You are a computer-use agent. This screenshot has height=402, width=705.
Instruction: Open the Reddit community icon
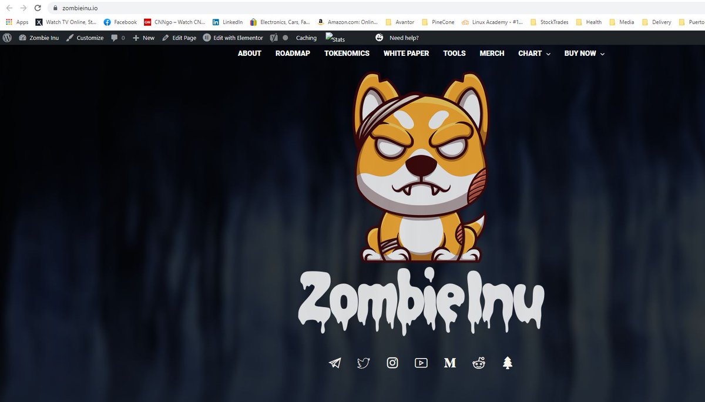pos(479,363)
